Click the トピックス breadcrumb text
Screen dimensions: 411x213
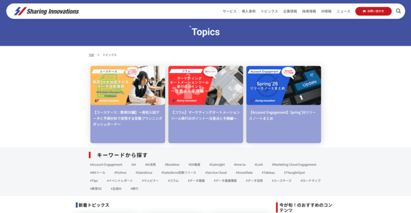[x=110, y=55]
